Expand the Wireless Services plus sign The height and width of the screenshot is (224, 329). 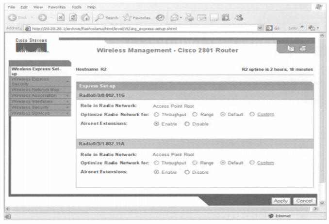click(67, 113)
